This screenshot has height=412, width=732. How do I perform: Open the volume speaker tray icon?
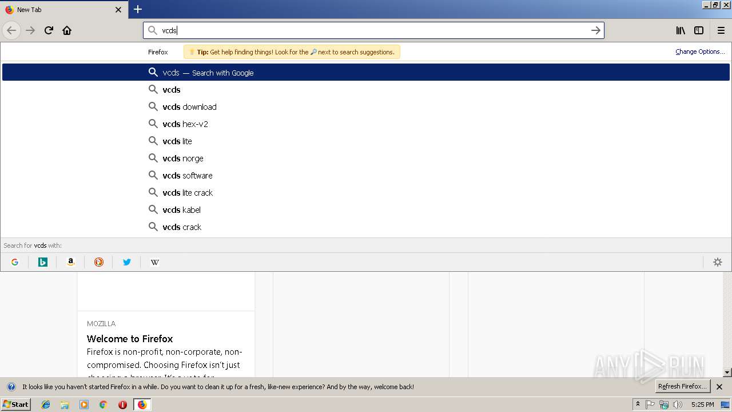[677, 405]
